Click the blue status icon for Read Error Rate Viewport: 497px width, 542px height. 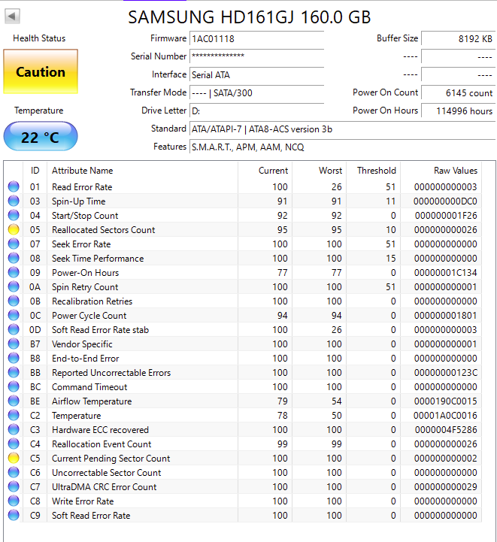pos(14,186)
